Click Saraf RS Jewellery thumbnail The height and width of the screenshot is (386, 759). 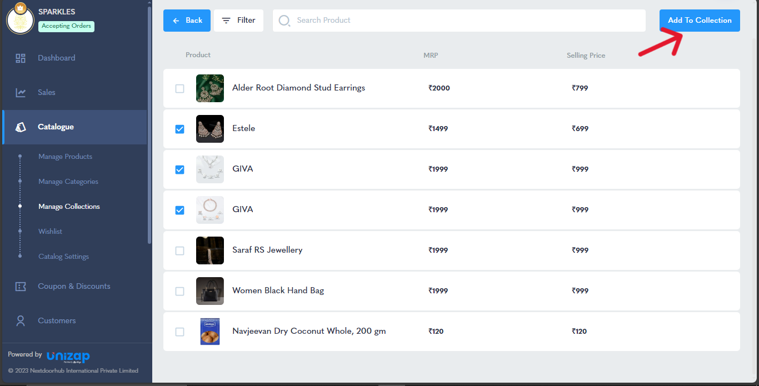[210, 250]
